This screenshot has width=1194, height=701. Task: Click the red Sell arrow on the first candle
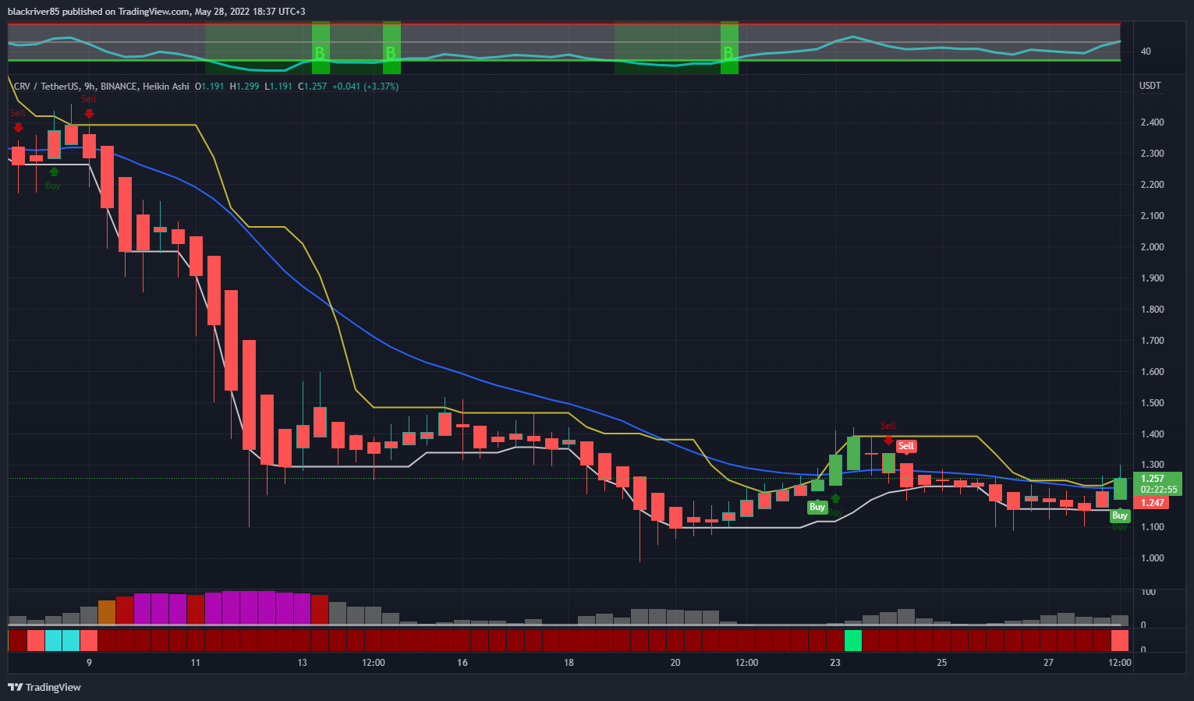18,128
